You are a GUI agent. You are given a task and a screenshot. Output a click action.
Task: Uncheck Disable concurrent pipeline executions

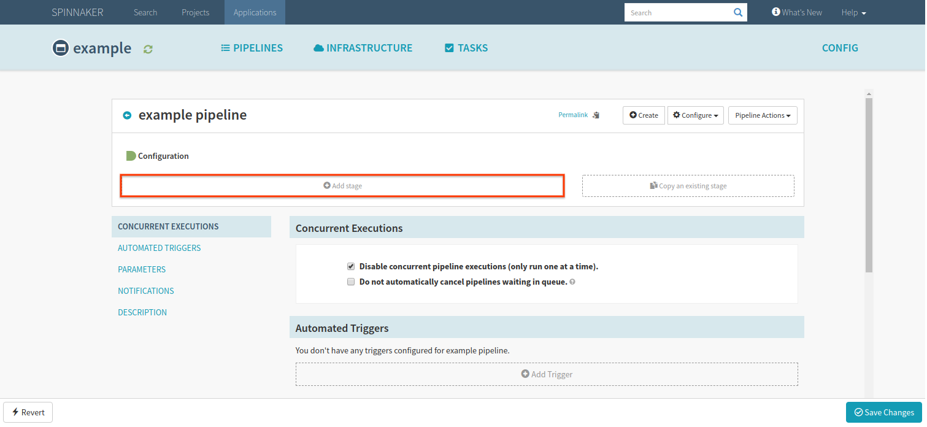tap(351, 266)
